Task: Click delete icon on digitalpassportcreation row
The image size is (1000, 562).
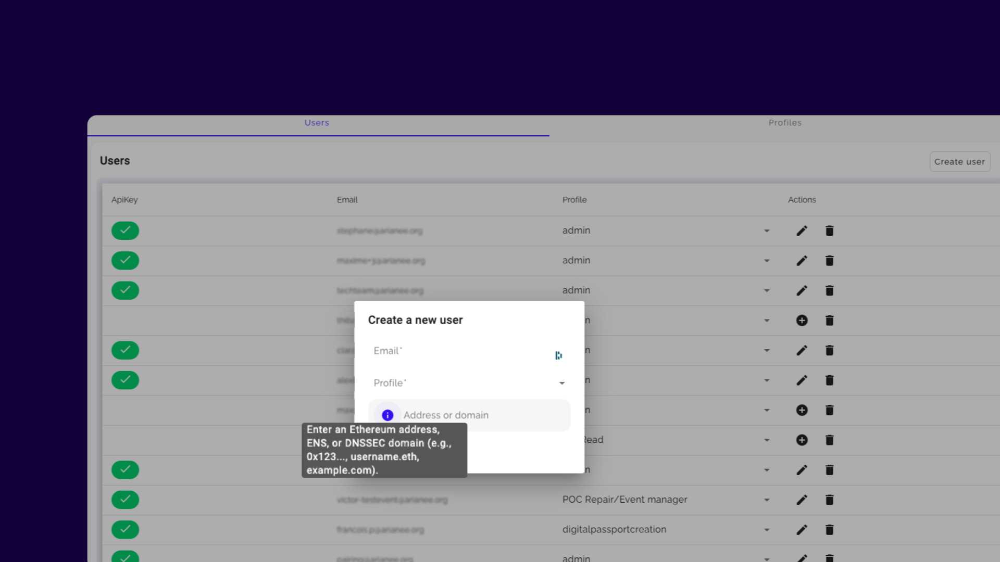Action: pos(829,530)
